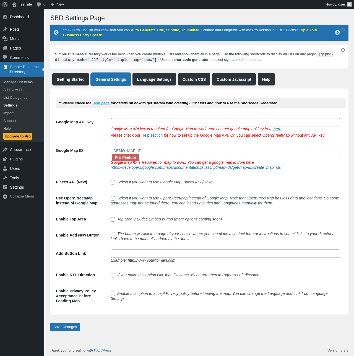The image size is (354, 356).
Task: Click the Upgrade to Pro button
Action: click(18, 136)
